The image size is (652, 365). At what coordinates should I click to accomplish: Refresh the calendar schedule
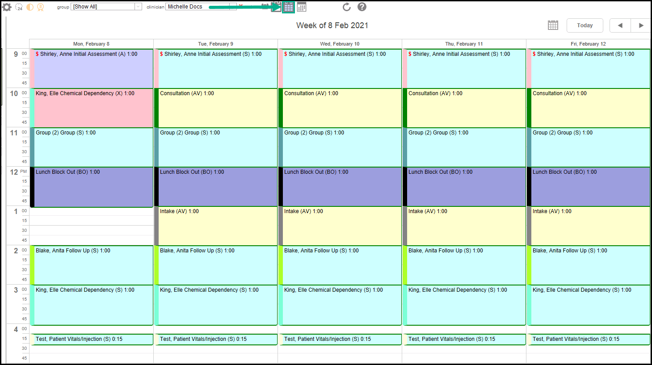pos(346,7)
